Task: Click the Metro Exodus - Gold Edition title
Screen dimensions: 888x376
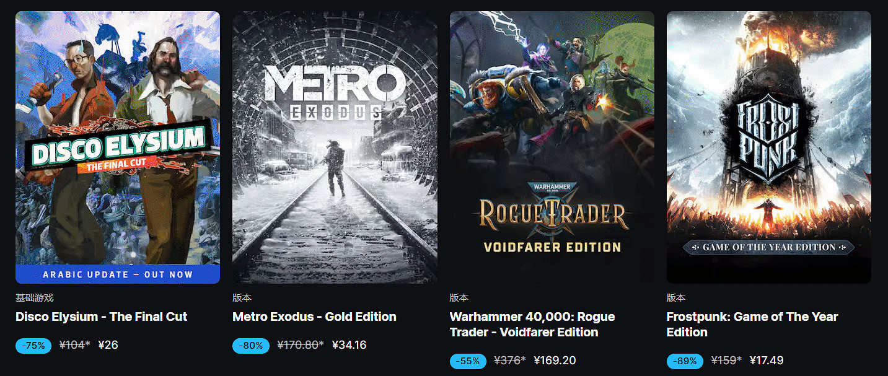Action: [314, 317]
